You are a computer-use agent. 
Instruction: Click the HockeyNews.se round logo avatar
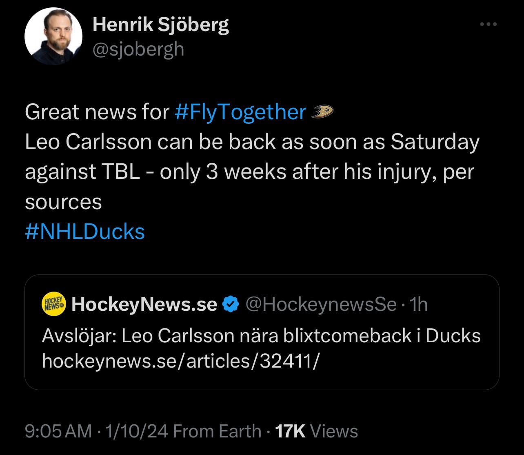[54, 304]
